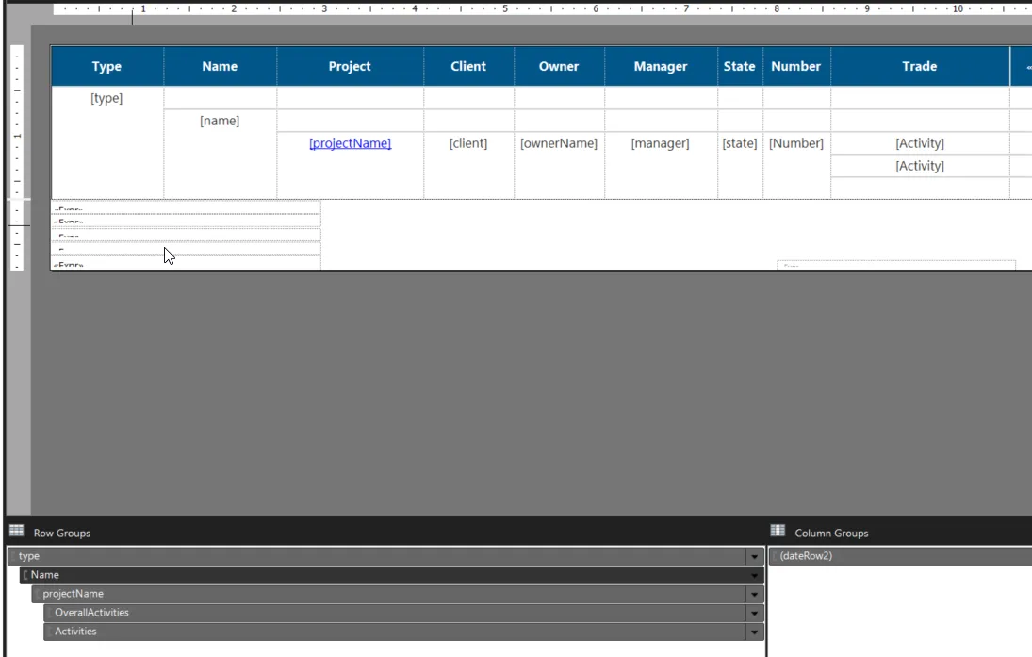Select the (dateRow2) column group

pyautogui.click(x=900, y=556)
